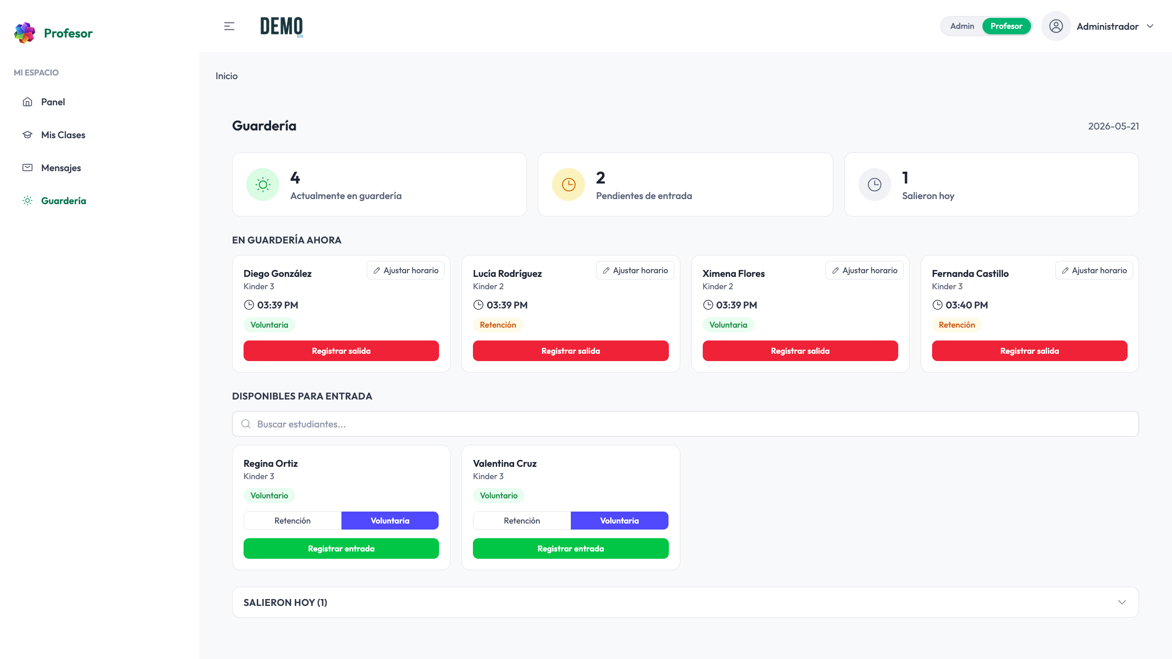This screenshot has height=659, width=1172.
Task: Register exit for Ximena Flores
Action: point(800,351)
